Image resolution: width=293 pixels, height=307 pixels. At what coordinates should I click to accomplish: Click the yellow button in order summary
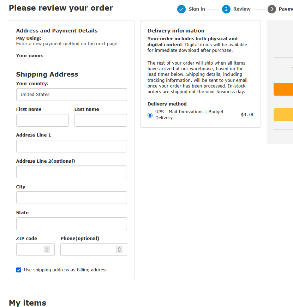[283, 115]
